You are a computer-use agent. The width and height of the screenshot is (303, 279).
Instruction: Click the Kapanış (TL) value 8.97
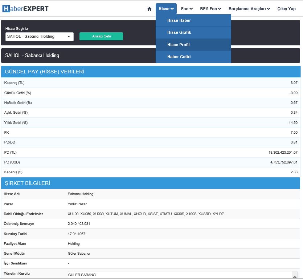click(294, 82)
